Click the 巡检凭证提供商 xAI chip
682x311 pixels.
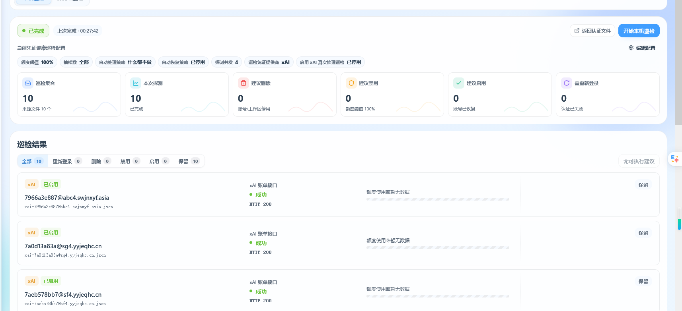tap(269, 62)
